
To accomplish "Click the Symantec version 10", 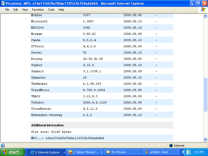I will tap(85, 77).
